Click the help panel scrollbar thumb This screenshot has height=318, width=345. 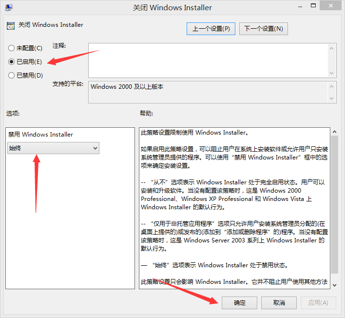coord(334,204)
